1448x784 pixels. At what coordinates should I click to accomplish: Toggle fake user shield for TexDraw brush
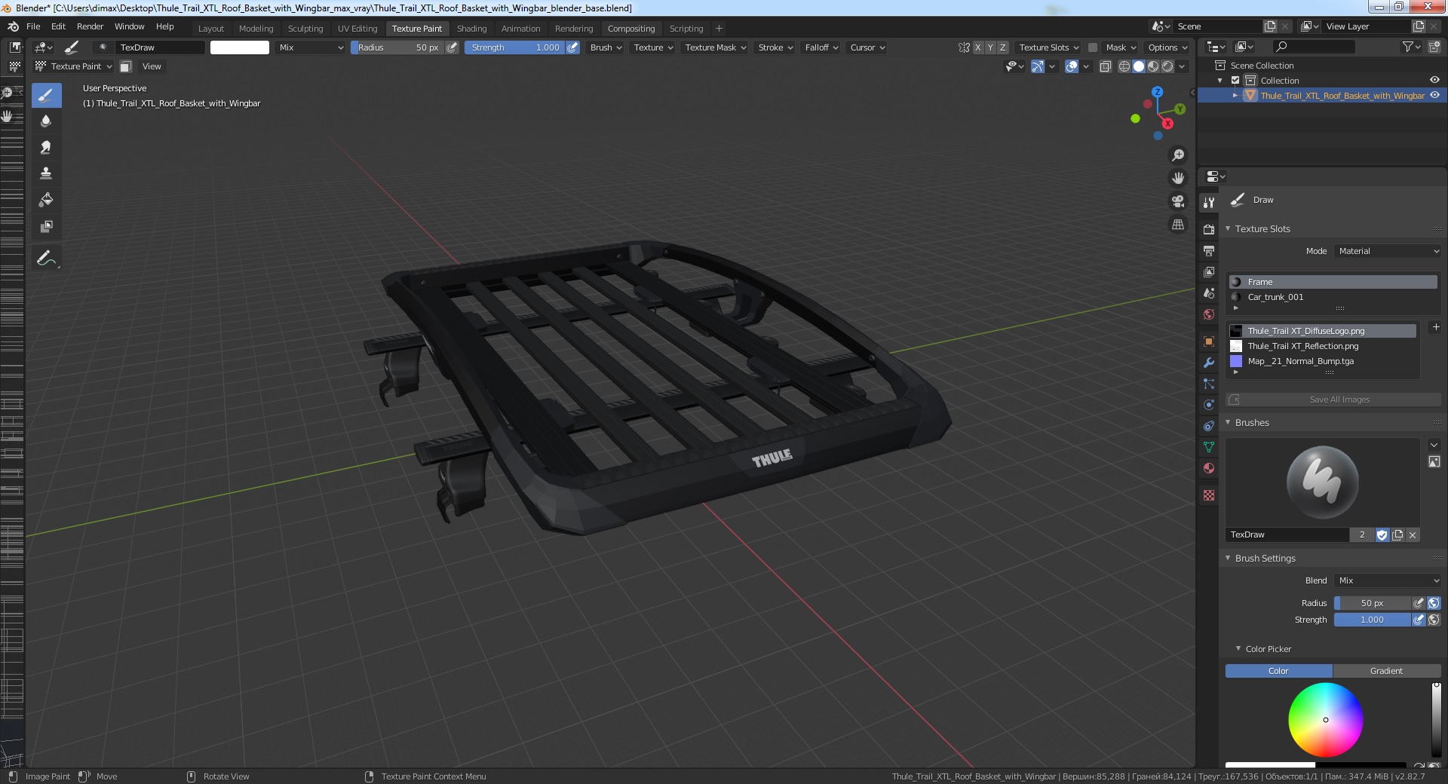(1382, 534)
